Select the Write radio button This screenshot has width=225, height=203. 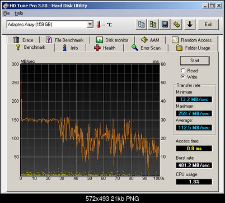pyautogui.click(x=183, y=77)
